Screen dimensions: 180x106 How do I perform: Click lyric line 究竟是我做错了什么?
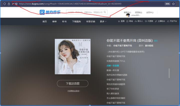[x=116, y=61]
